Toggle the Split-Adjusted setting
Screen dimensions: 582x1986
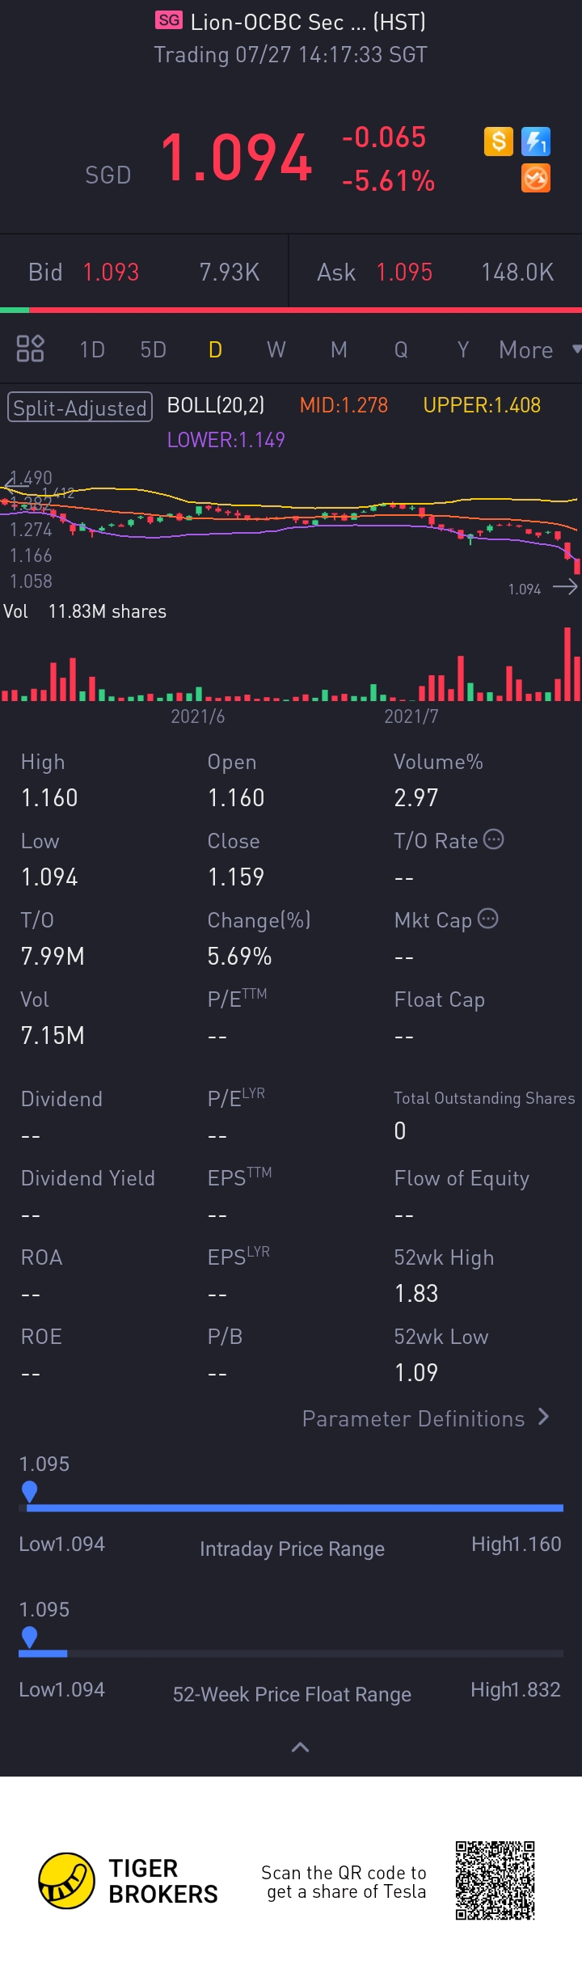coord(80,408)
